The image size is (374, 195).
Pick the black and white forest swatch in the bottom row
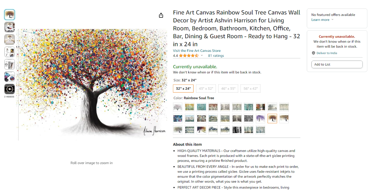tap(237, 130)
